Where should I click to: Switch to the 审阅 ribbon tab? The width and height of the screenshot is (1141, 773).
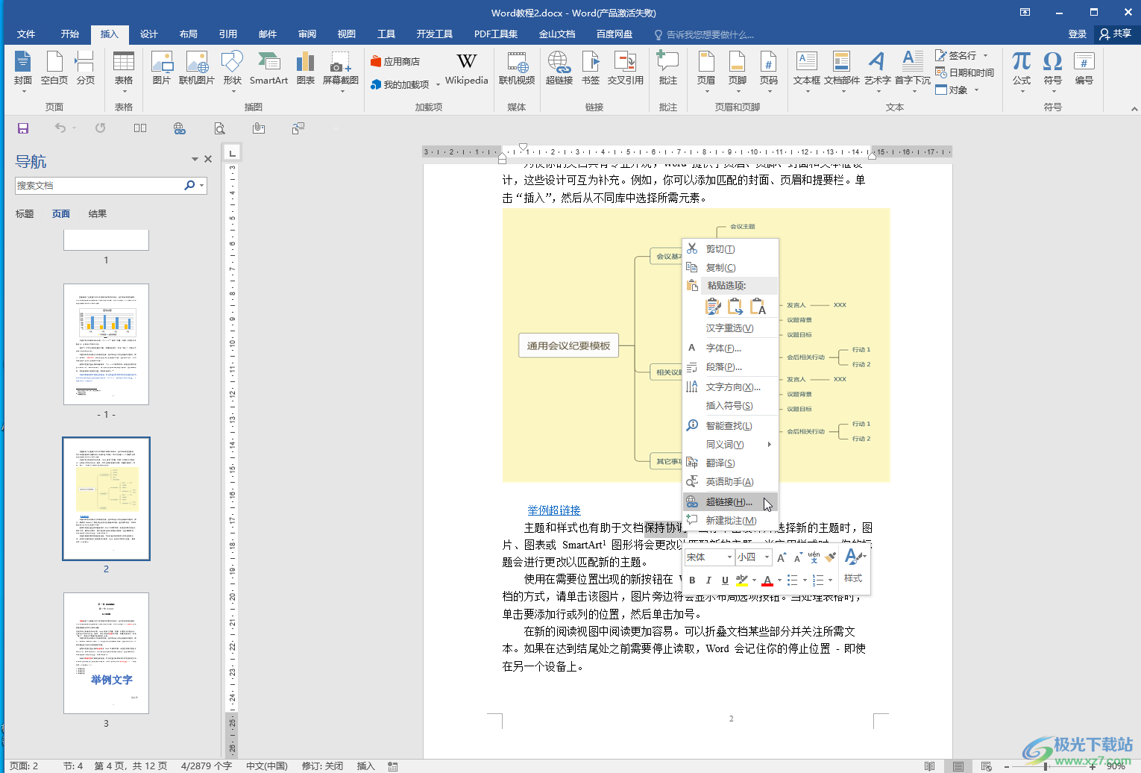point(307,34)
